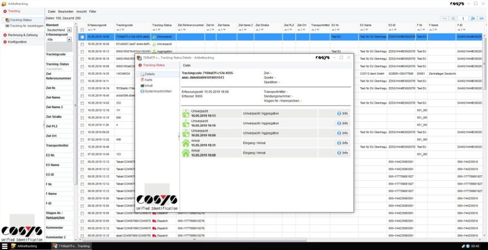Image resolution: width=488 pixels, height=250 pixels.
Task: Sort F-ID column using its sort arrows
Action: (460, 30)
